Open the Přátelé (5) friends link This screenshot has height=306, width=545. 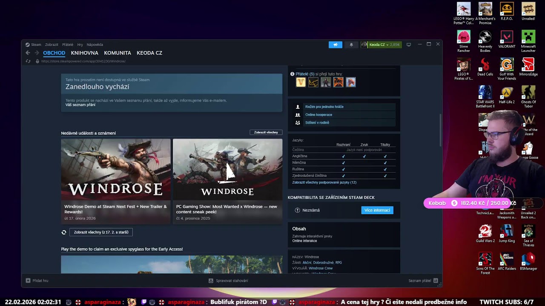(305, 74)
